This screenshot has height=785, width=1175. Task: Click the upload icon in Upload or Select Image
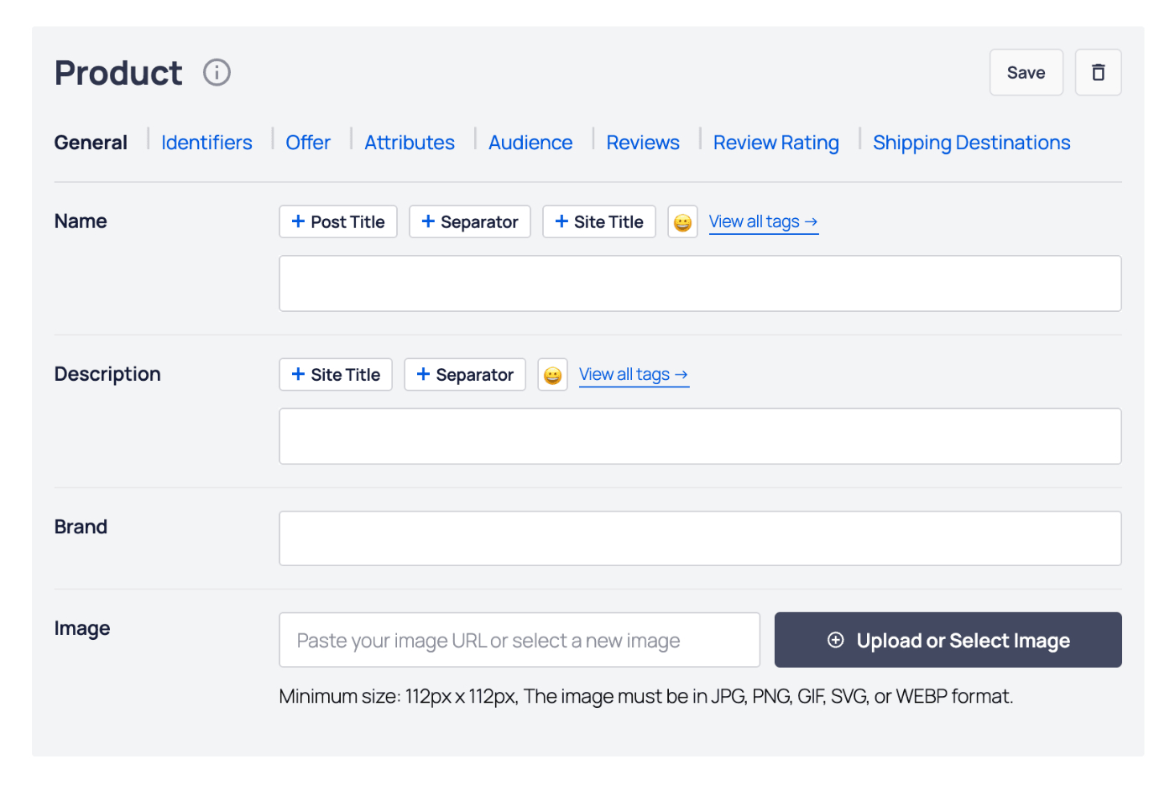835,640
